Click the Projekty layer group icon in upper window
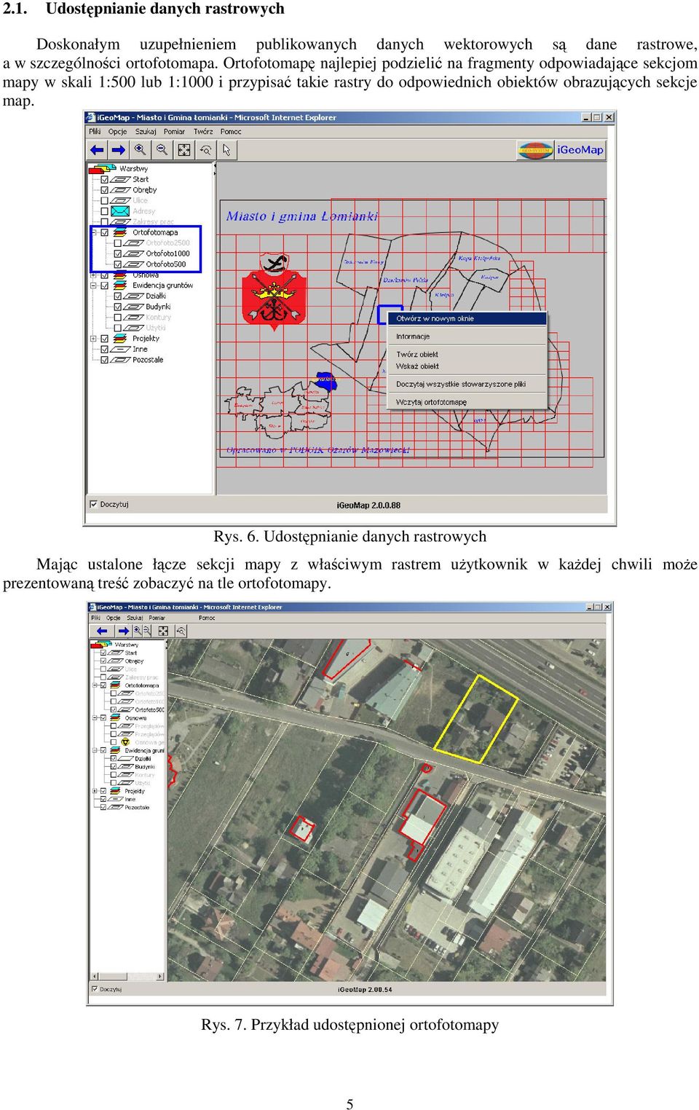 pyautogui.click(x=120, y=339)
